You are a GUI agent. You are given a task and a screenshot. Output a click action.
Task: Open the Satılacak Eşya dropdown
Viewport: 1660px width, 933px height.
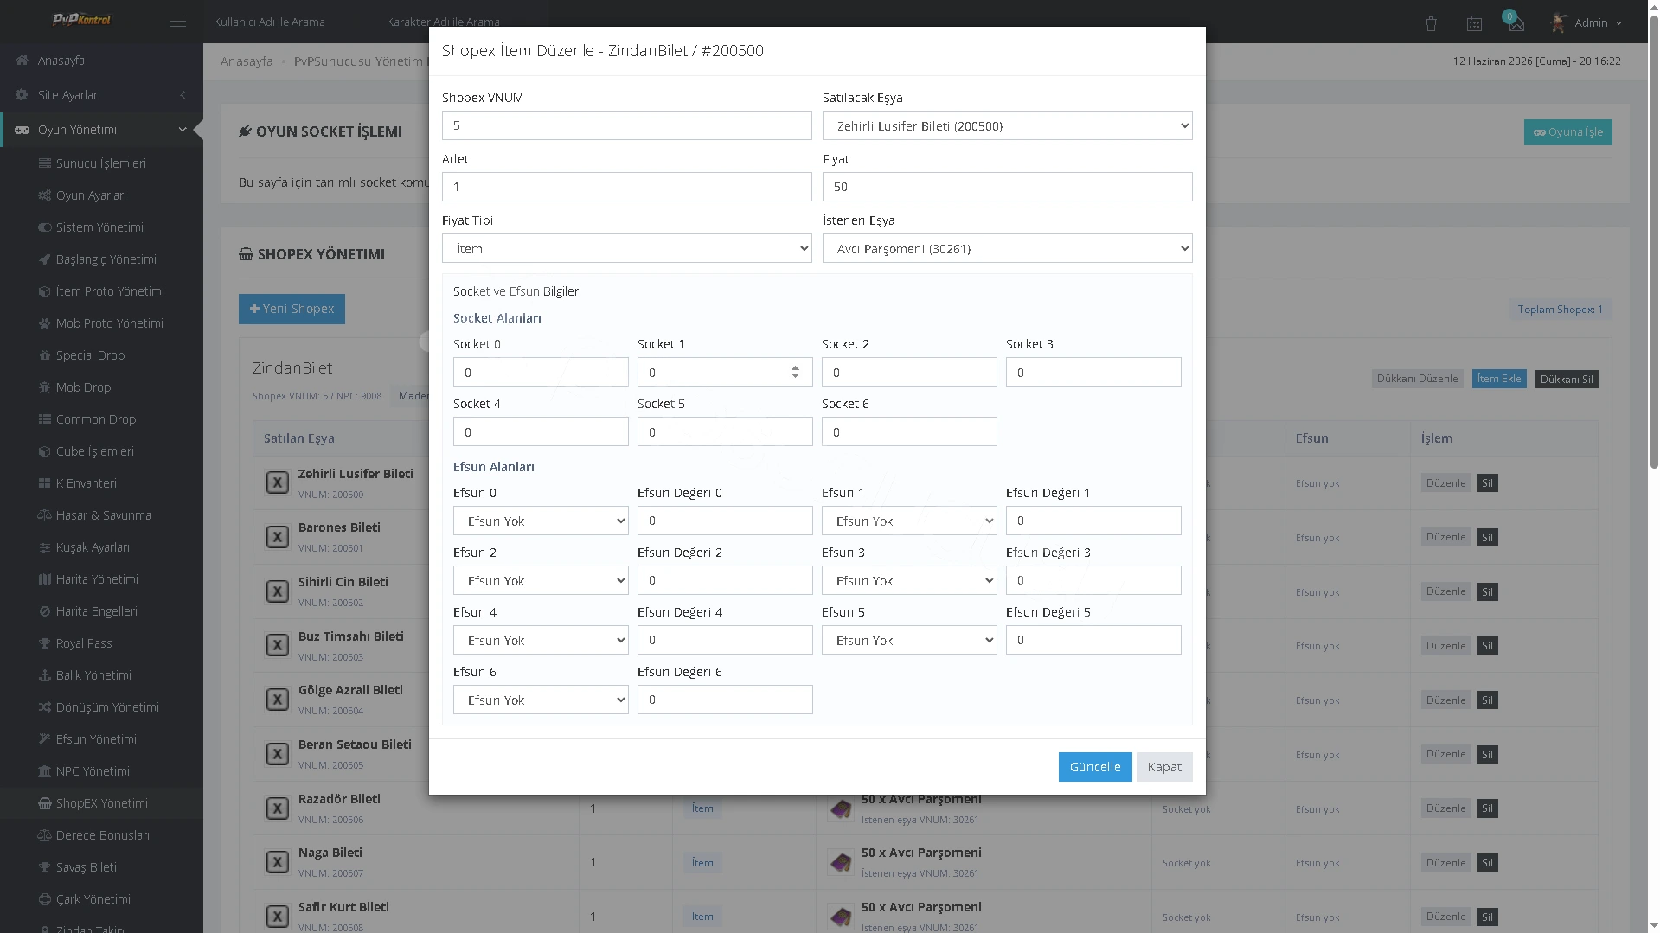(1007, 125)
